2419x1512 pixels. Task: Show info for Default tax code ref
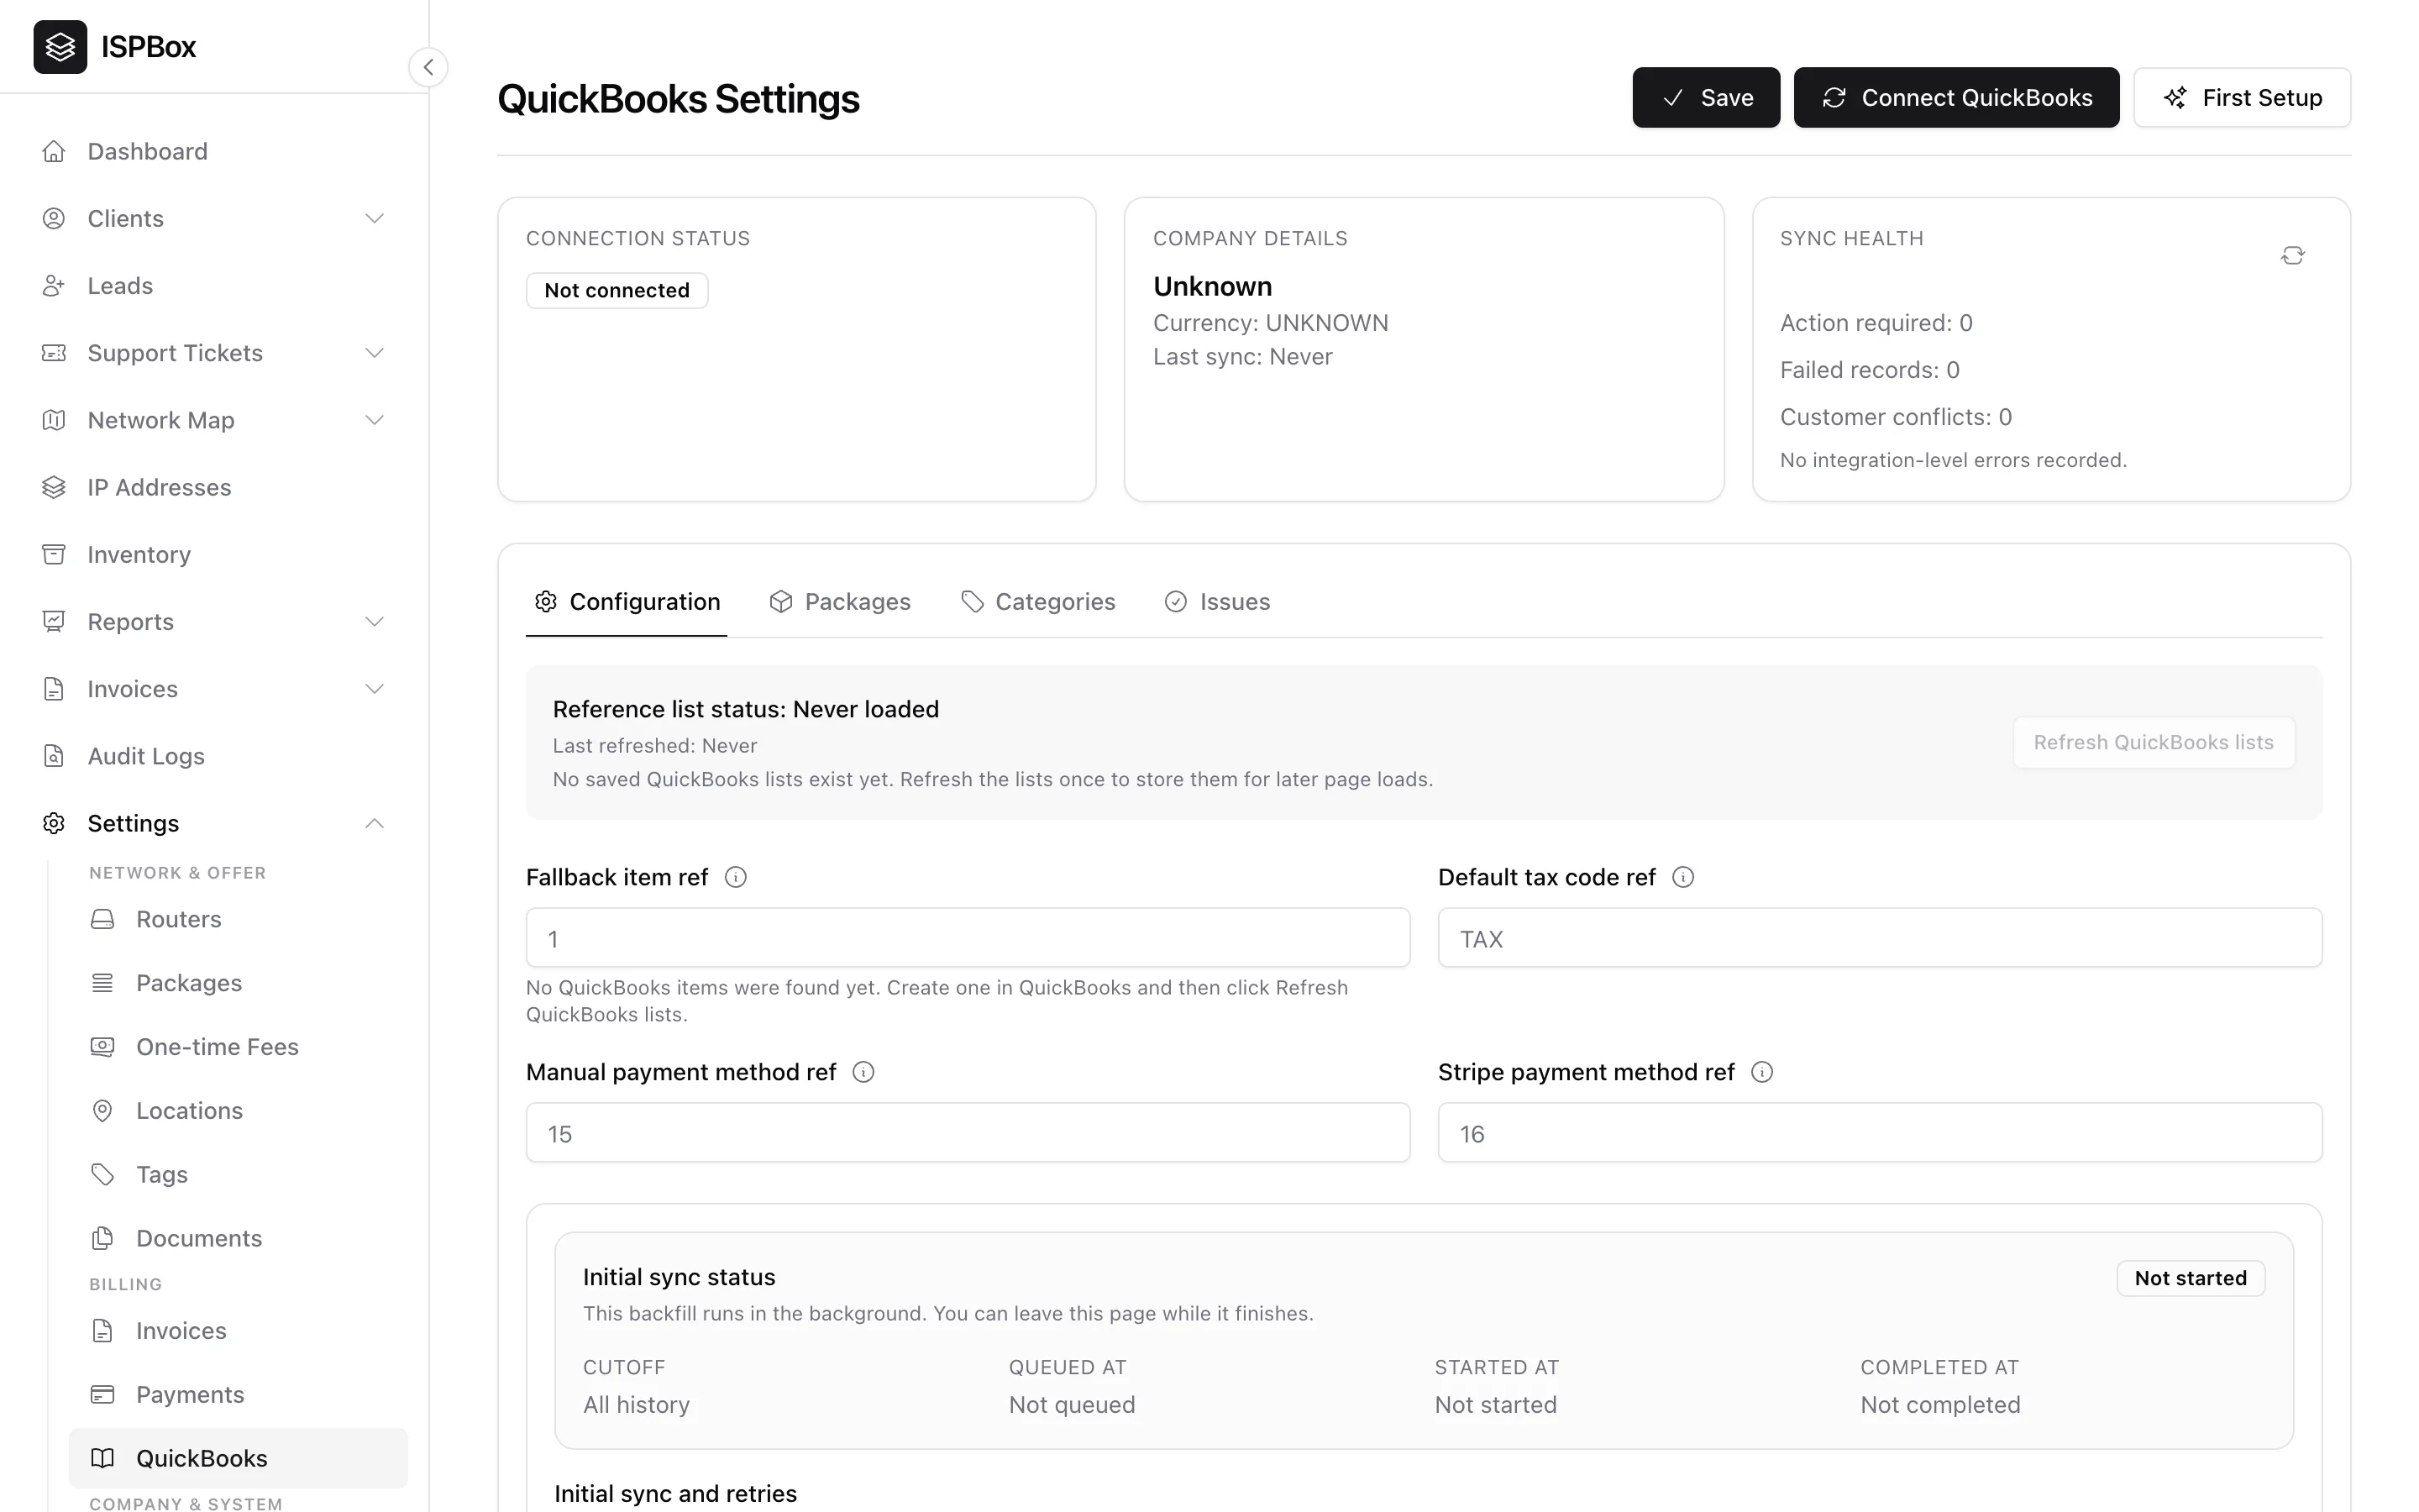[1683, 877]
